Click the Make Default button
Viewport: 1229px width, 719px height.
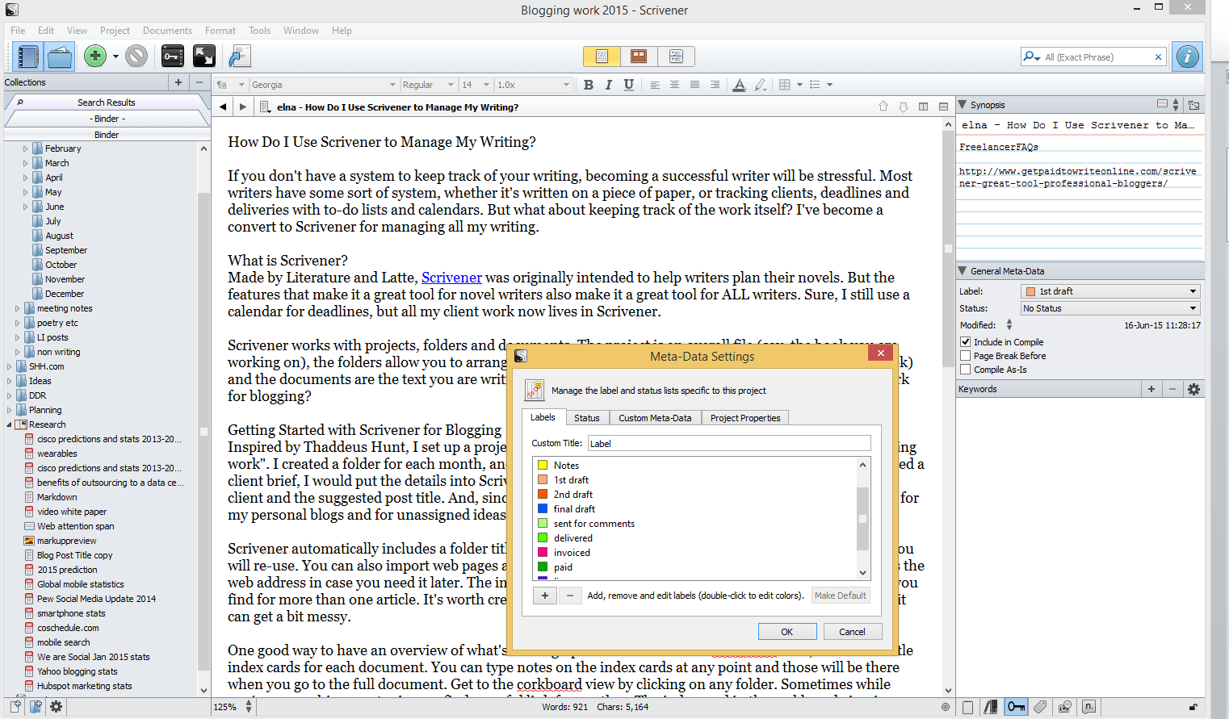tap(841, 596)
